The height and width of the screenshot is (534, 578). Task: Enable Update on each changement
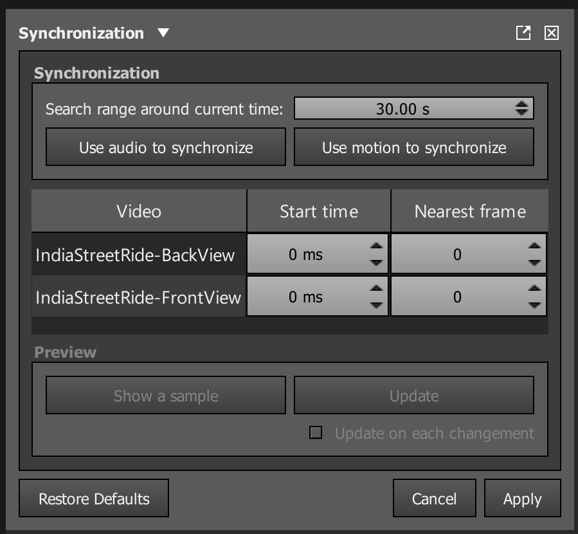(x=315, y=433)
